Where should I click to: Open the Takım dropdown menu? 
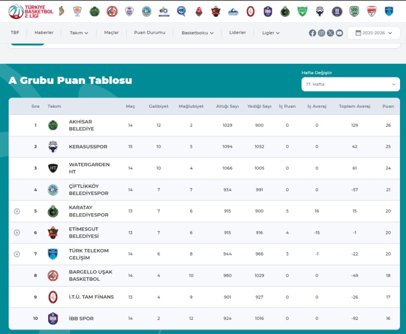click(78, 33)
